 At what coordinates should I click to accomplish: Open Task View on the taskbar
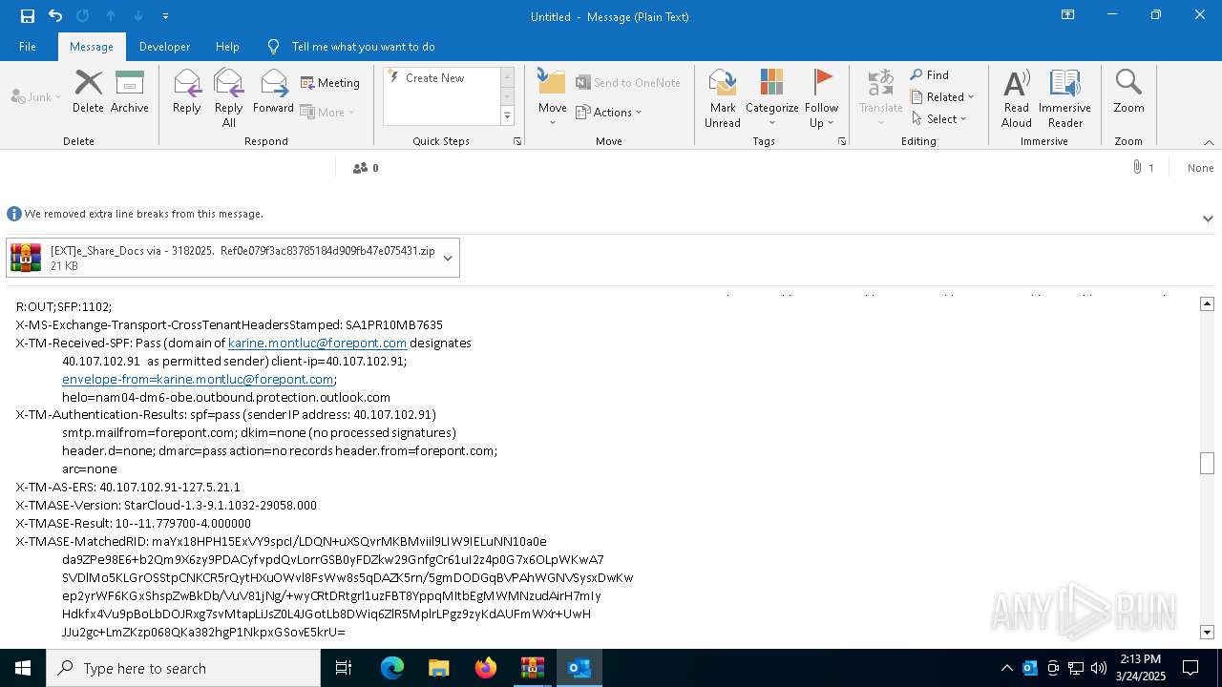click(x=344, y=668)
